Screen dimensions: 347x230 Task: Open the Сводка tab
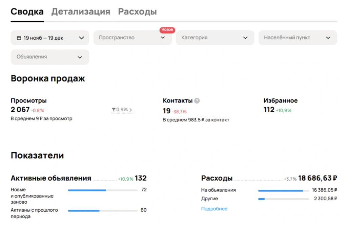pos(27,11)
